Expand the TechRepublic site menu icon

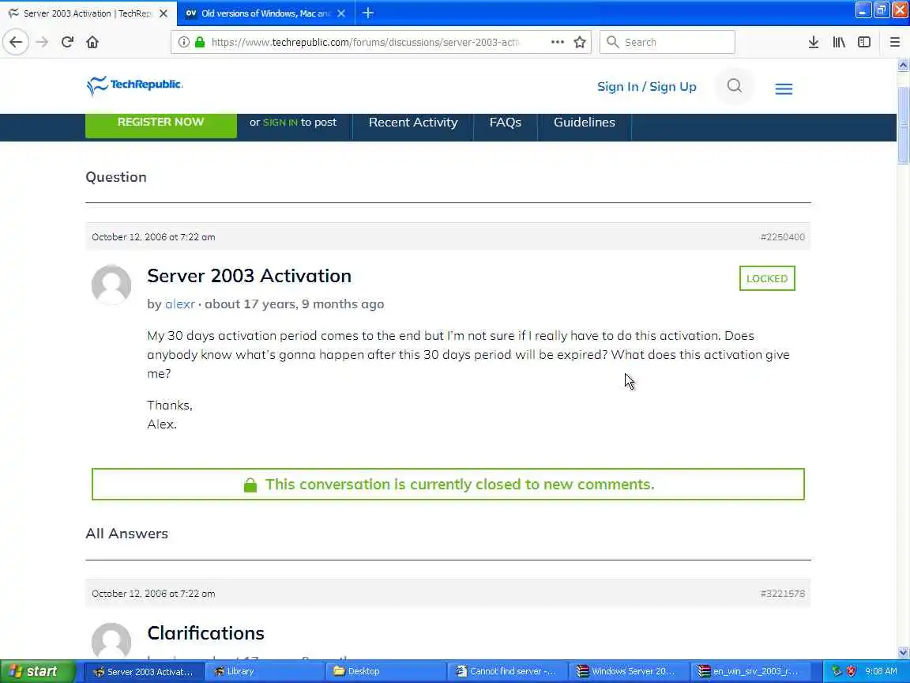pos(784,89)
